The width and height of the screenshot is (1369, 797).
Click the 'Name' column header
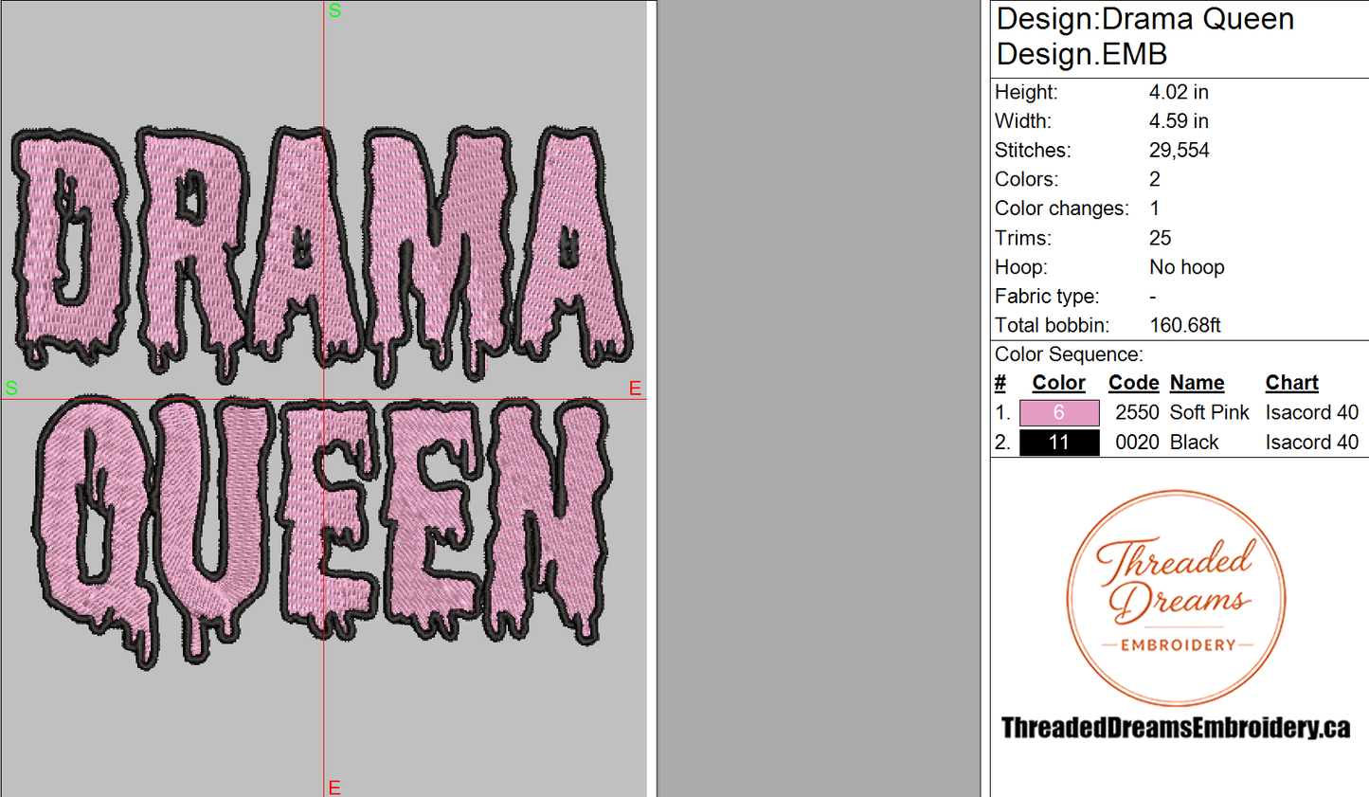click(x=1197, y=383)
